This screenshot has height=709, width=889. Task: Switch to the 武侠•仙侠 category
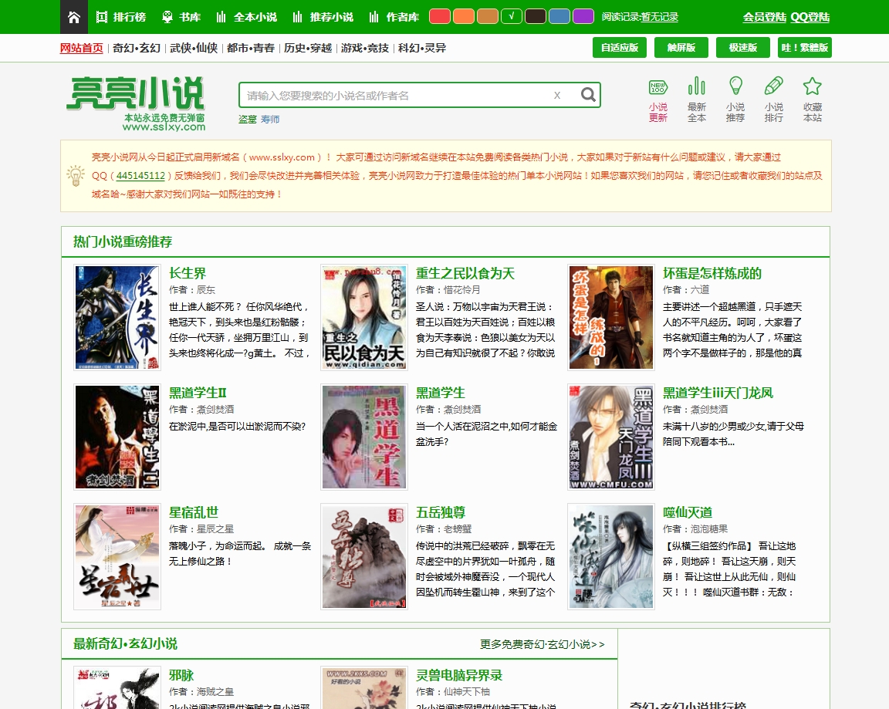pos(194,48)
